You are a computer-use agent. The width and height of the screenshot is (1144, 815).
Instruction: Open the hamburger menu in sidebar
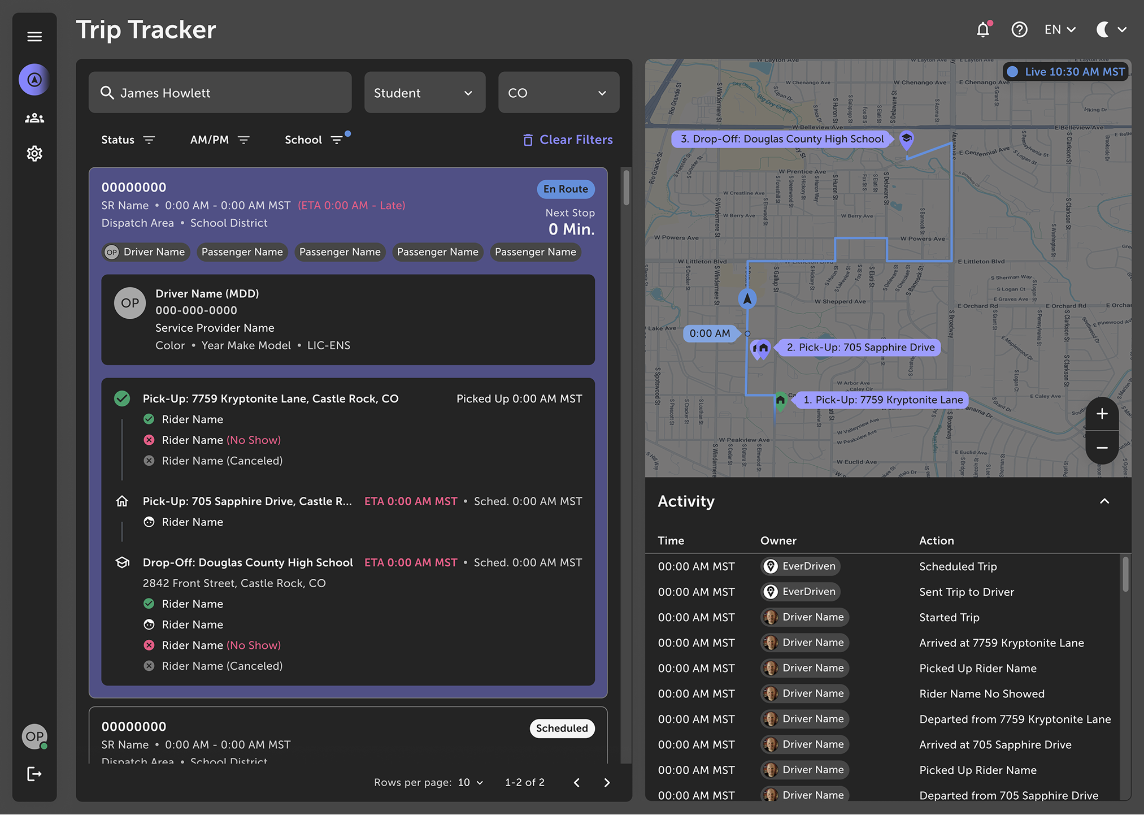pyautogui.click(x=34, y=37)
